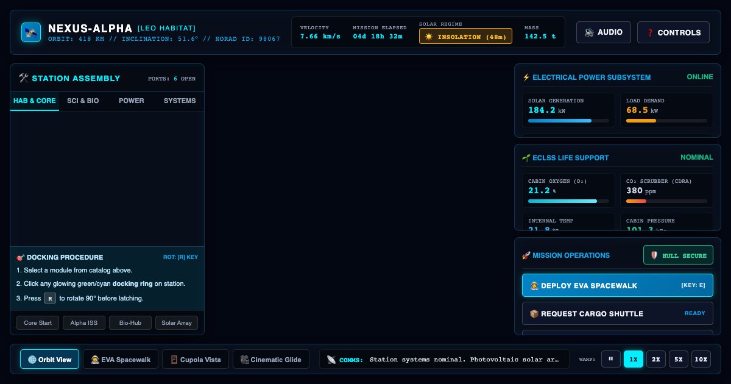731x384 pixels.
Task: Pause the time warp
Action: click(610, 359)
